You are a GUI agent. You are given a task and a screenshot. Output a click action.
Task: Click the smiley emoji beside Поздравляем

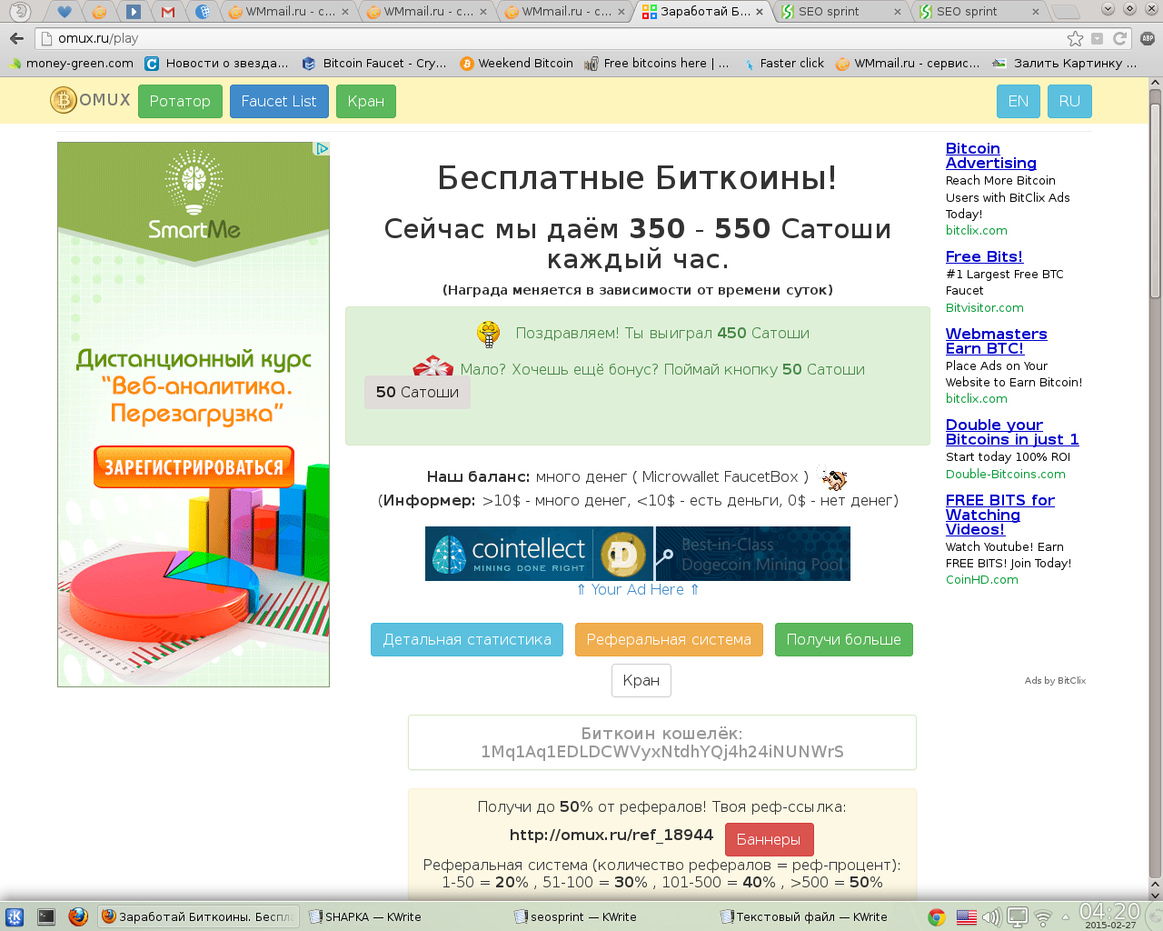[488, 335]
